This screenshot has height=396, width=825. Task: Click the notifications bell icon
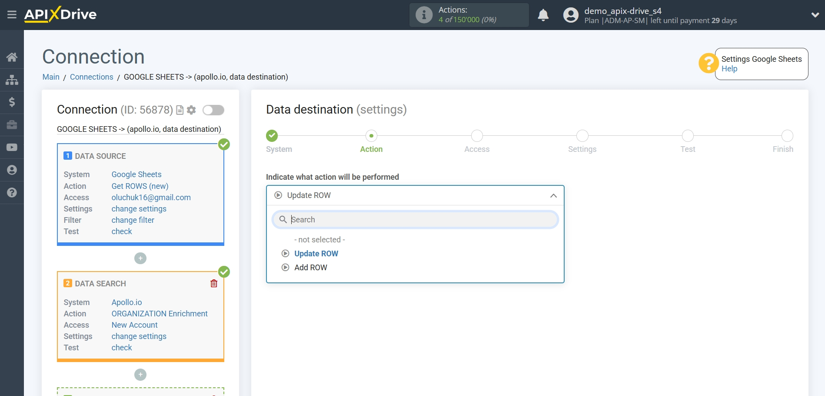tap(543, 15)
